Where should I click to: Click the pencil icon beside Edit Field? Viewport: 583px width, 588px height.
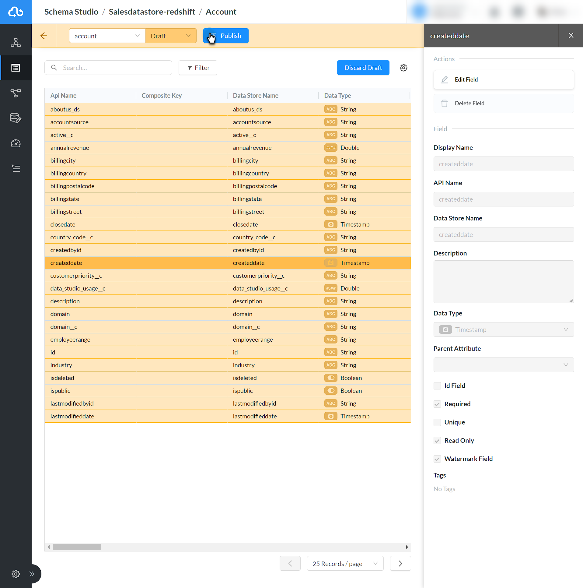click(x=444, y=80)
